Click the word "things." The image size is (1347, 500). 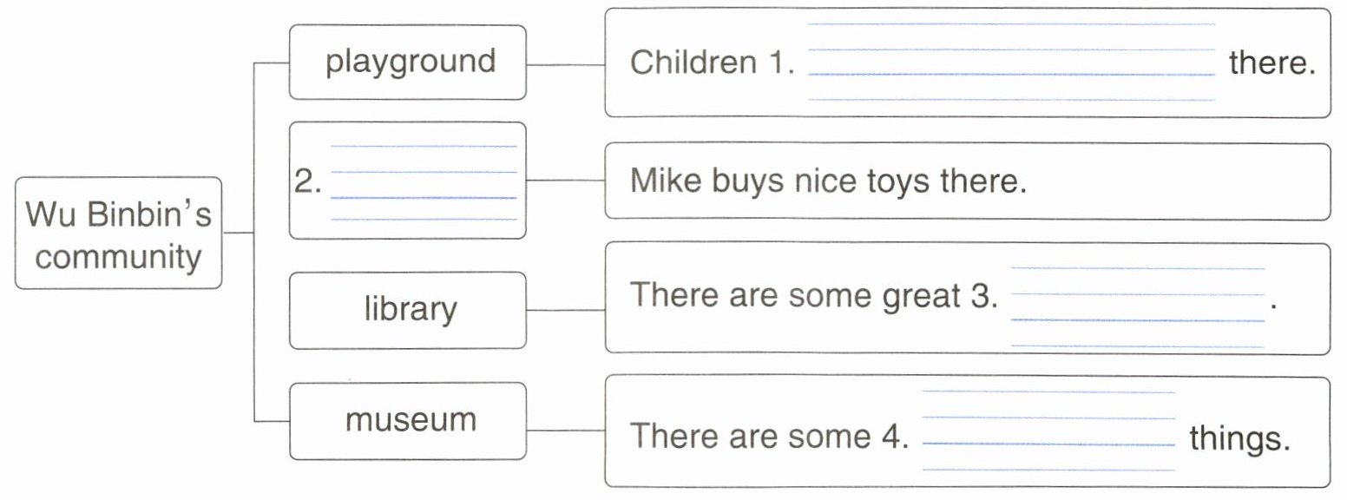point(1239,437)
